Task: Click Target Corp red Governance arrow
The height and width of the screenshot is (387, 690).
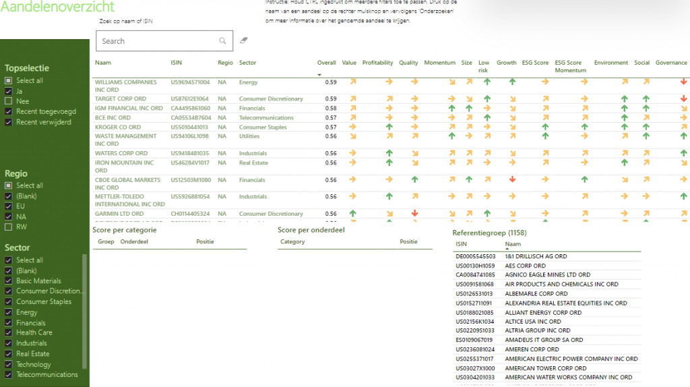Action: click(683, 99)
